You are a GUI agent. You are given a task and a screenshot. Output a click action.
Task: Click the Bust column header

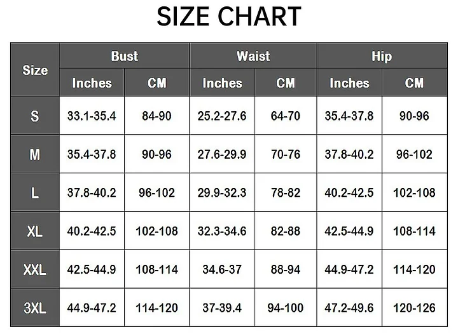coord(124,56)
